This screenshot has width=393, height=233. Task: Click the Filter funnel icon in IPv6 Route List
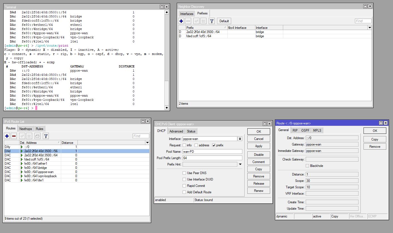coord(46,136)
